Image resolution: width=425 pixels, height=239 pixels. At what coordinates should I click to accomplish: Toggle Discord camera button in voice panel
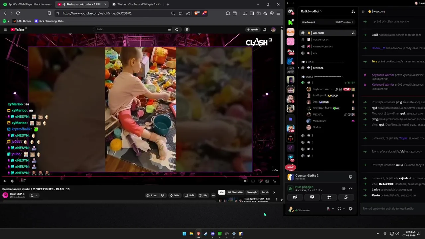295,197
